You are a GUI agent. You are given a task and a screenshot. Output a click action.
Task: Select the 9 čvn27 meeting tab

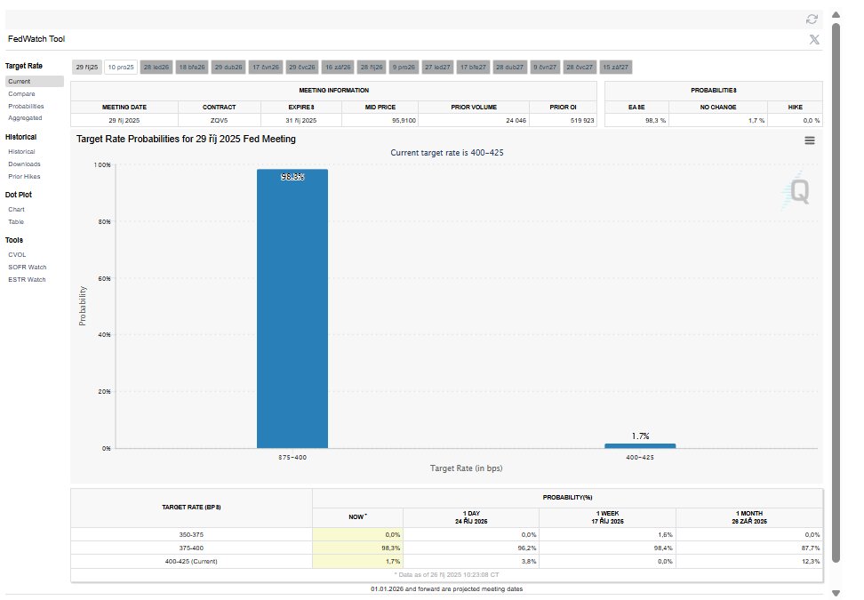pos(545,68)
